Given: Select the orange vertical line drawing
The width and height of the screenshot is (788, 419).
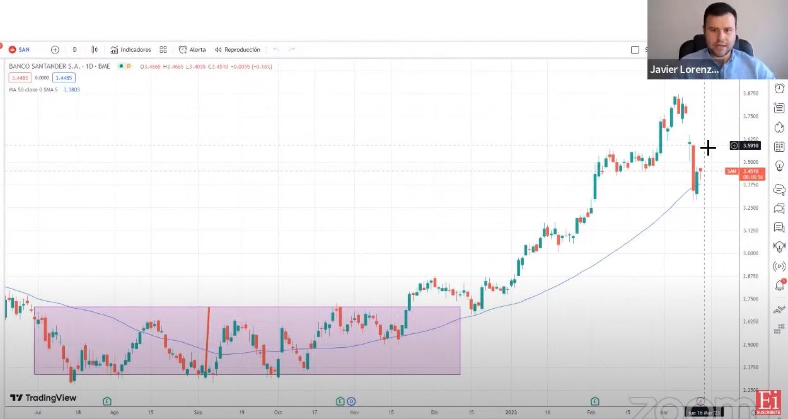Looking at the screenshot, I should [207, 340].
